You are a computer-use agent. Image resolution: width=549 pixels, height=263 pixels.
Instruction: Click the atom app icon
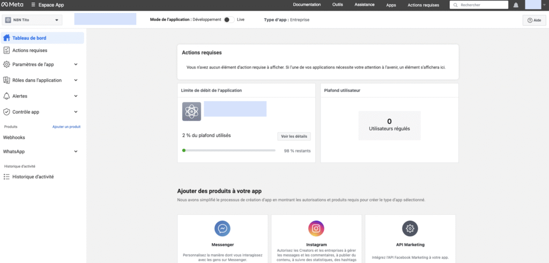coord(191,111)
